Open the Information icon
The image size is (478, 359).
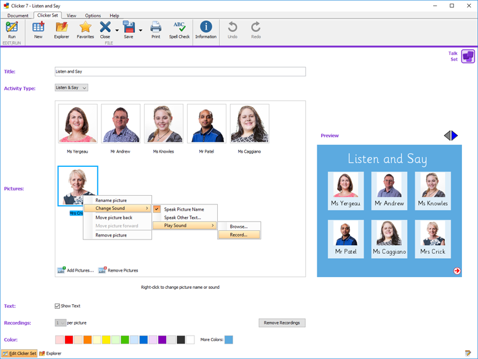[x=205, y=30]
